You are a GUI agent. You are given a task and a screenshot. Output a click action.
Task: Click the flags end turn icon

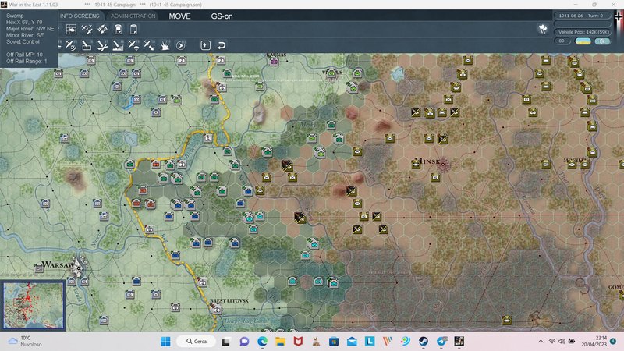[543, 29]
